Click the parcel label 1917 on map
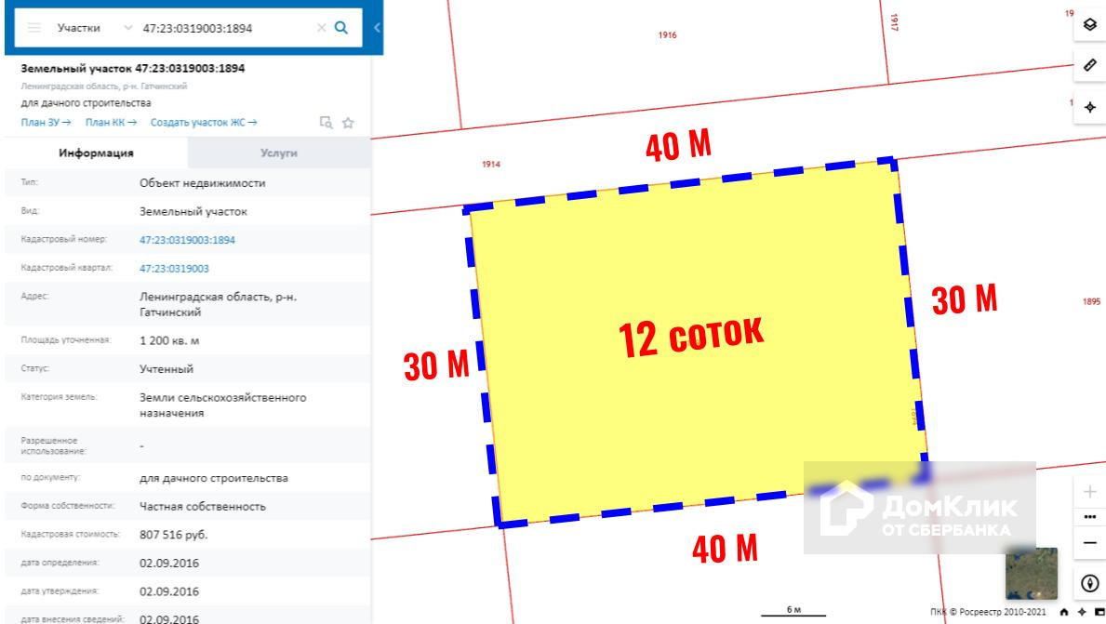 [894, 22]
